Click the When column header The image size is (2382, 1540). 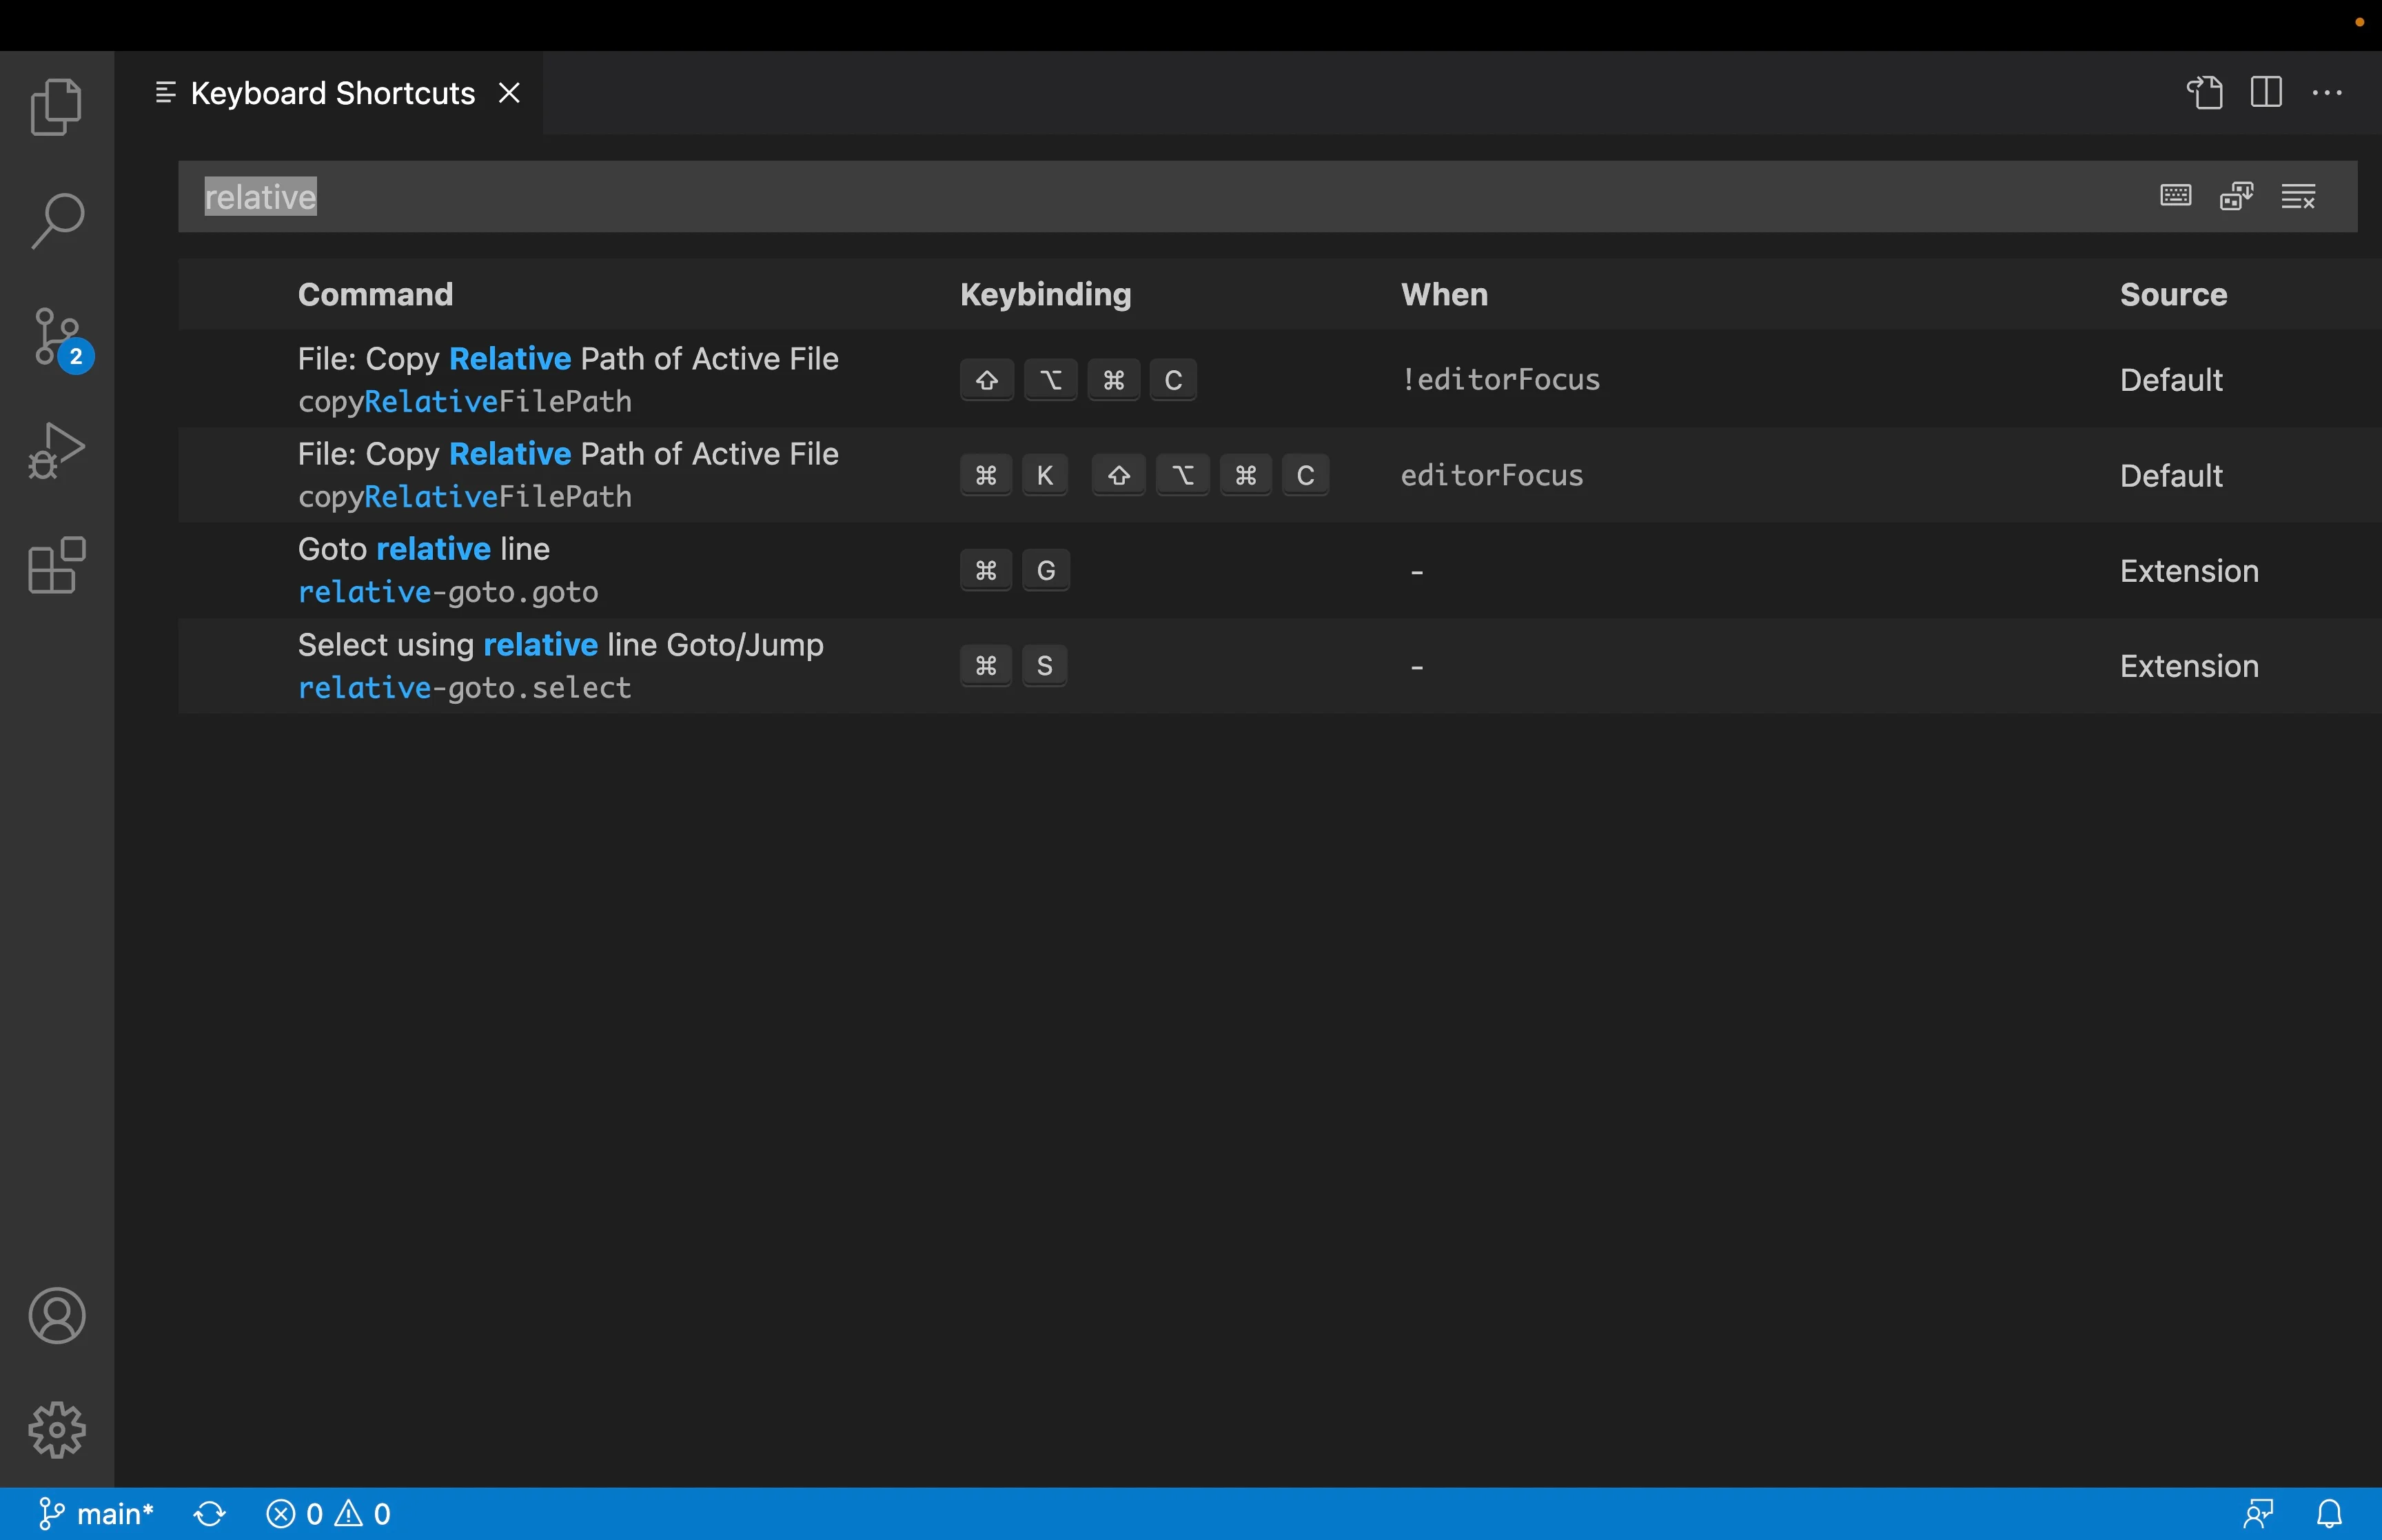pyautogui.click(x=1443, y=295)
